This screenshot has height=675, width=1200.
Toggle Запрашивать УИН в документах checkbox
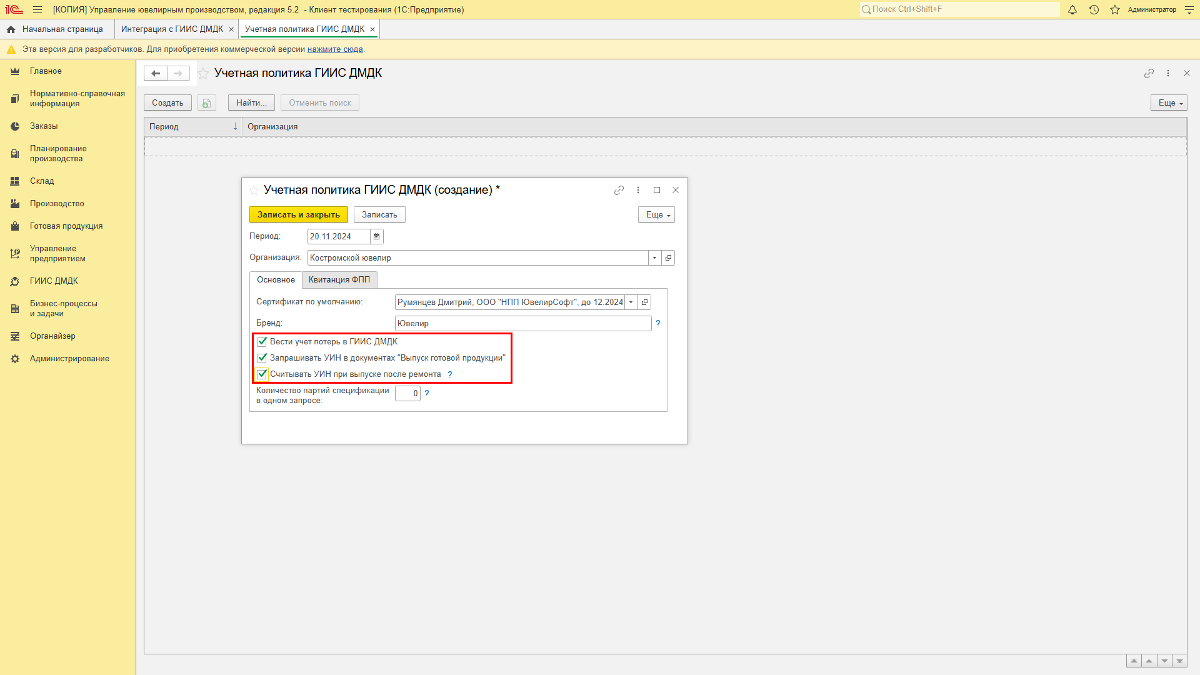pos(262,358)
